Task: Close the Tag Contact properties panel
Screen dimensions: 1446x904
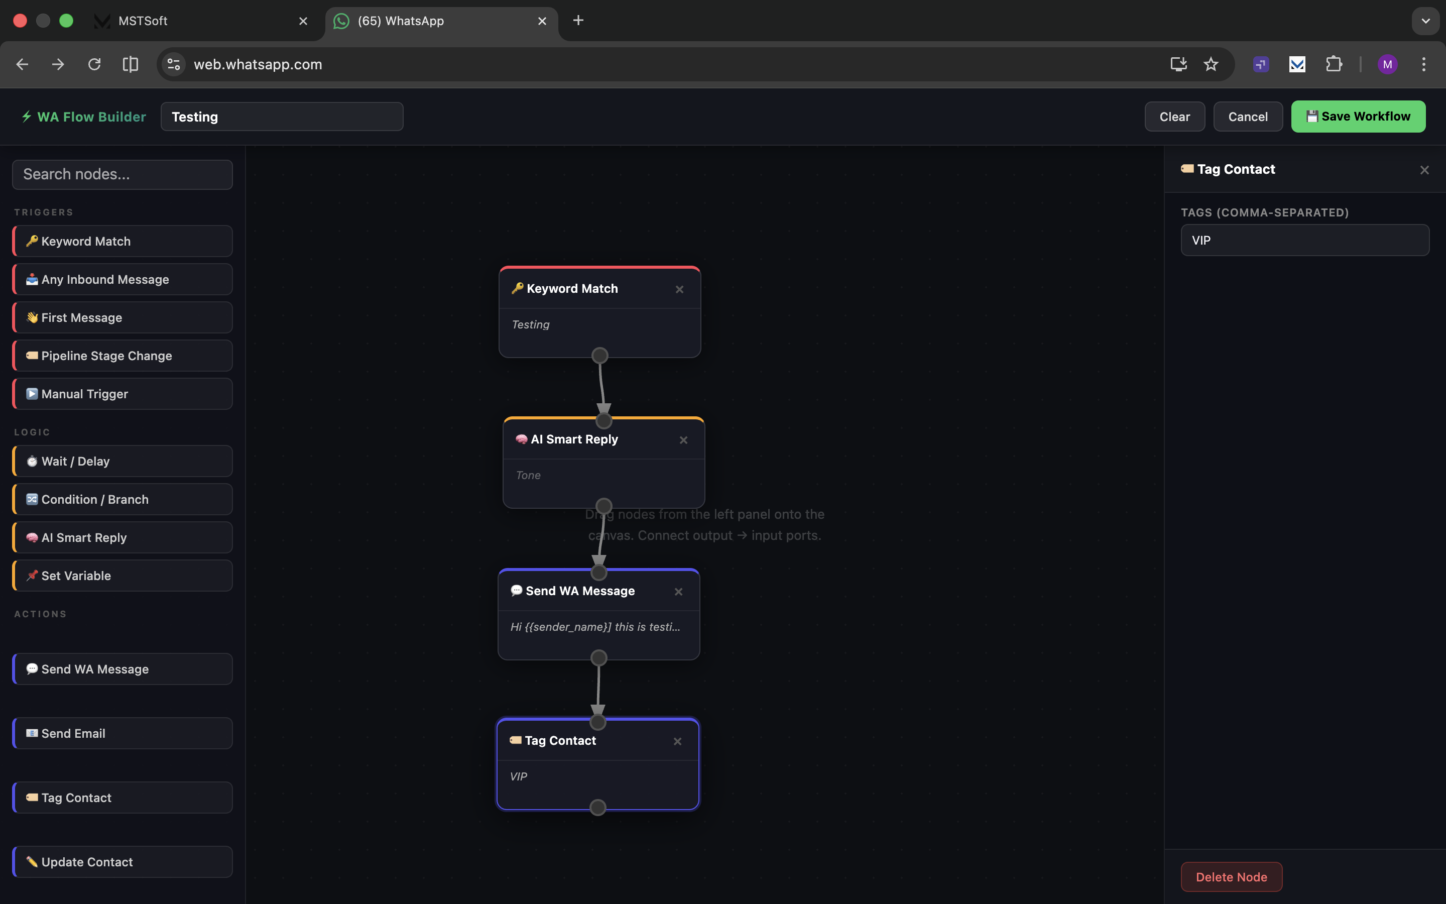Action: [x=1424, y=170]
